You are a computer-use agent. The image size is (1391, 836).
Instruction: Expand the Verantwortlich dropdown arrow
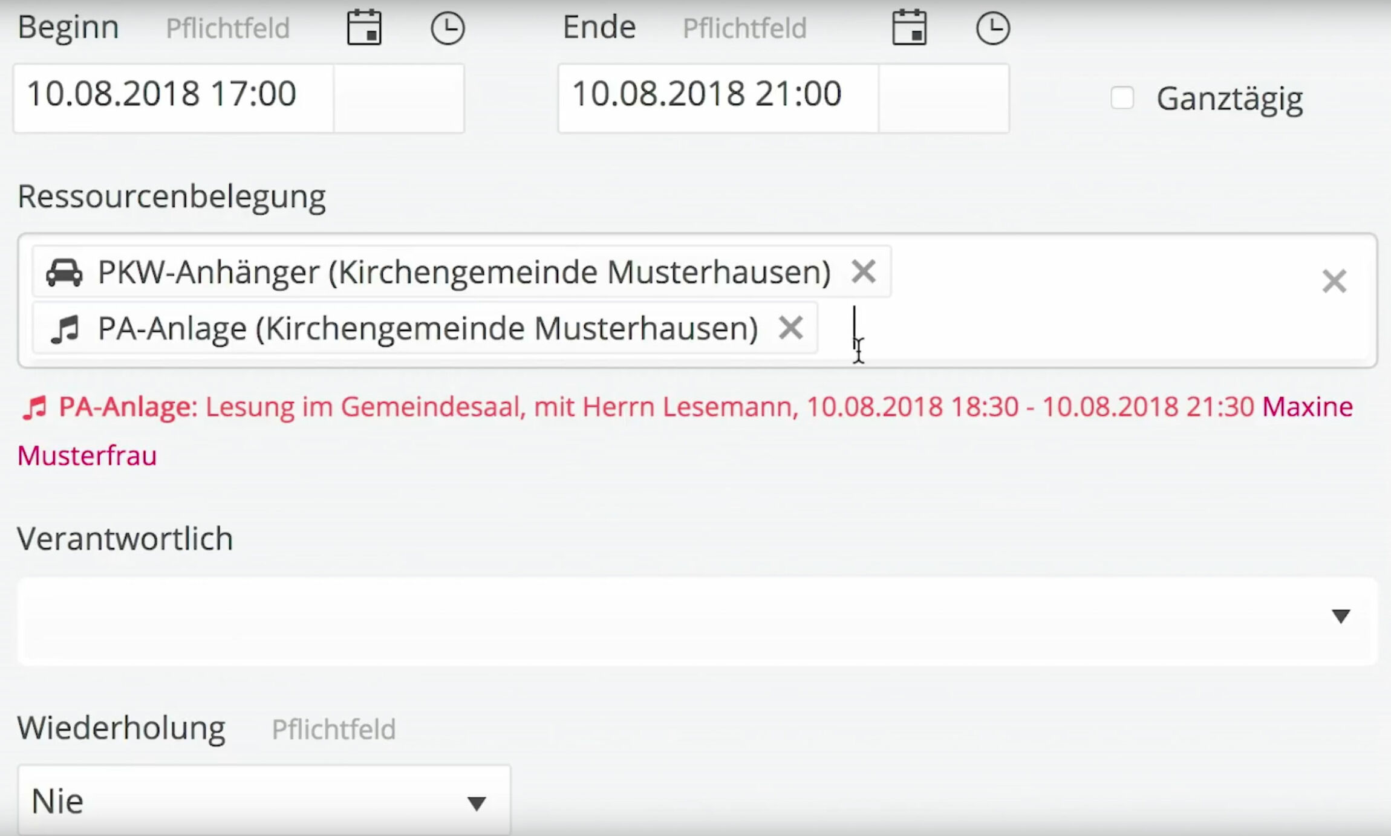pos(1341,616)
